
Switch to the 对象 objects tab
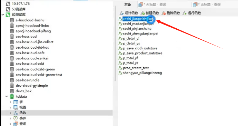point(128,5)
